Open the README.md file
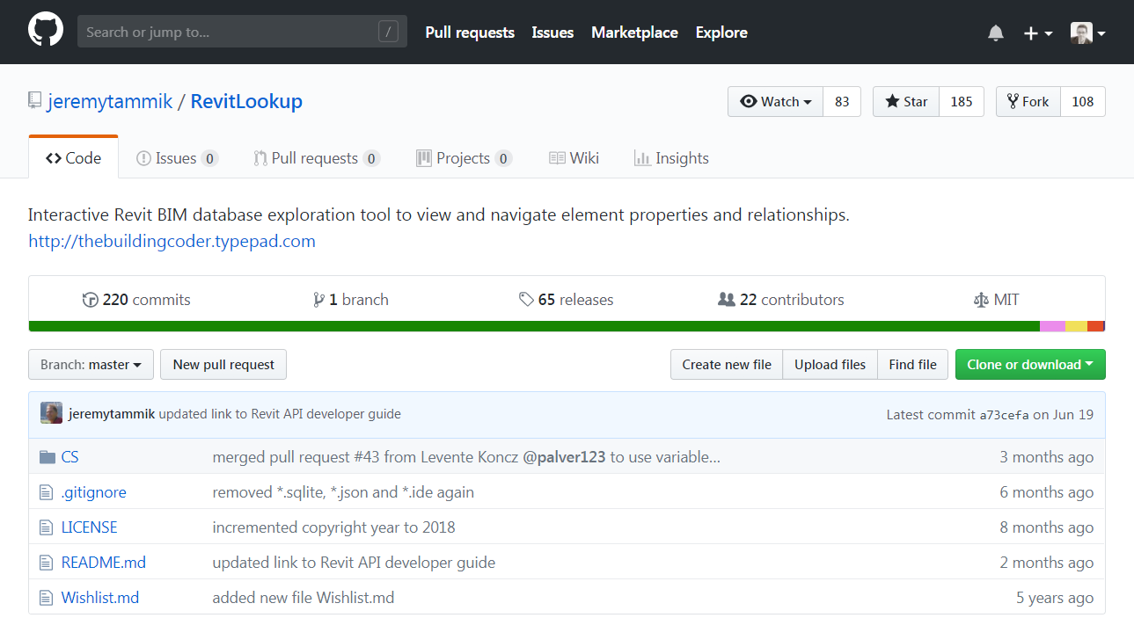Screen dimensions: 1134x618 104,563
